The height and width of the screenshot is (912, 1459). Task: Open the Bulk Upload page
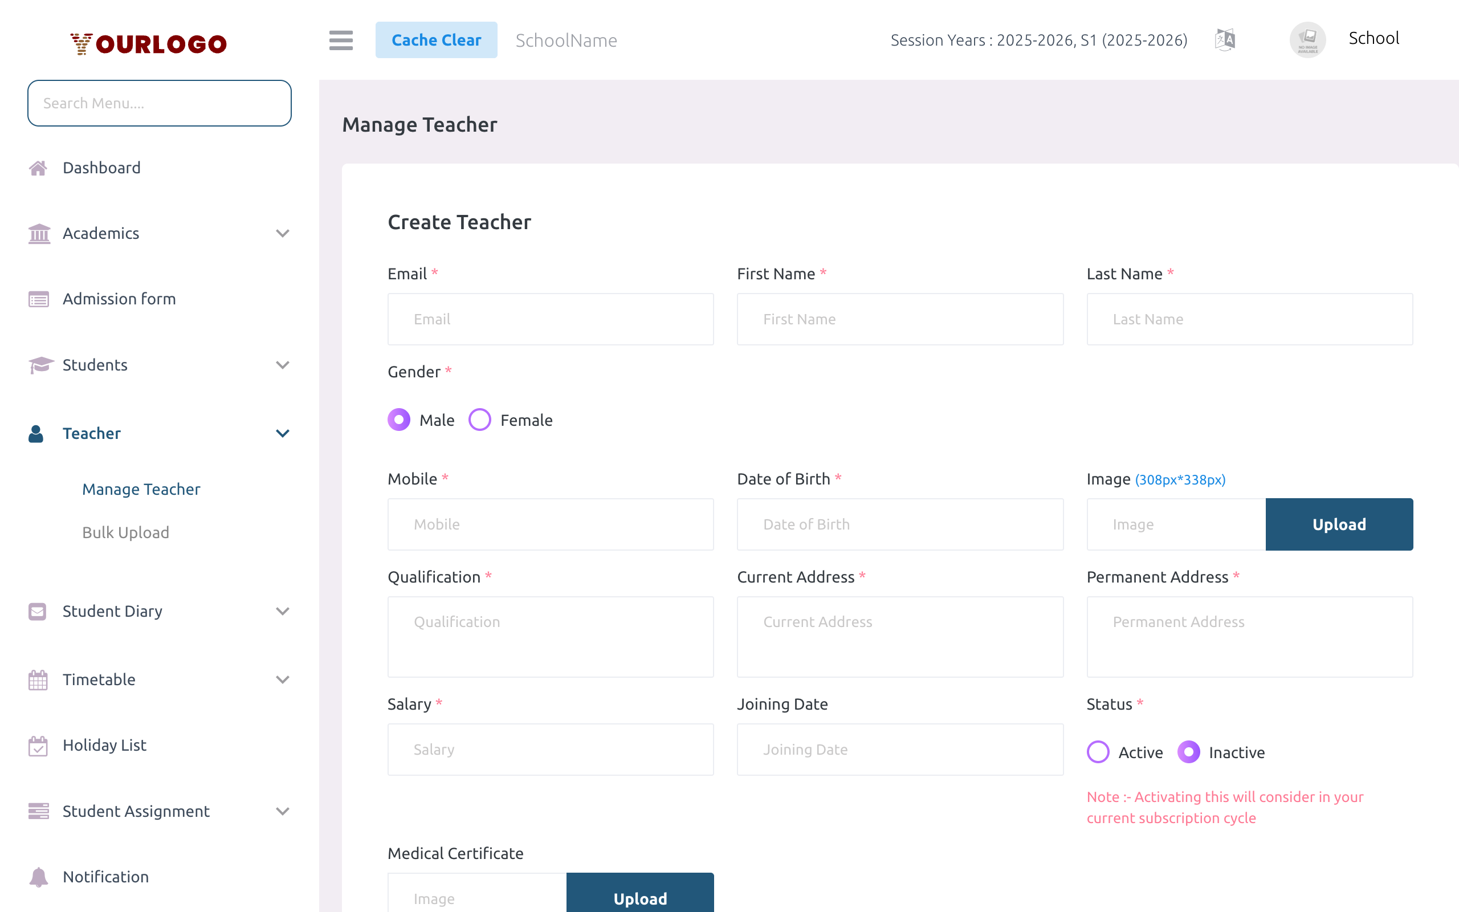[125, 532]
